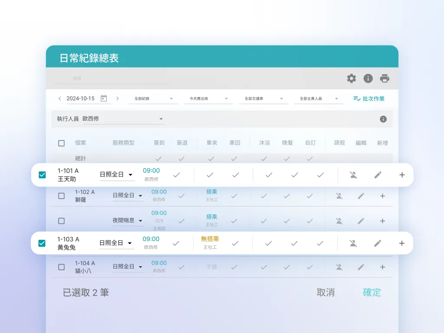Click 已選取 2 筆 selection count
444x333 pixels.
click(x=86, y=293)
